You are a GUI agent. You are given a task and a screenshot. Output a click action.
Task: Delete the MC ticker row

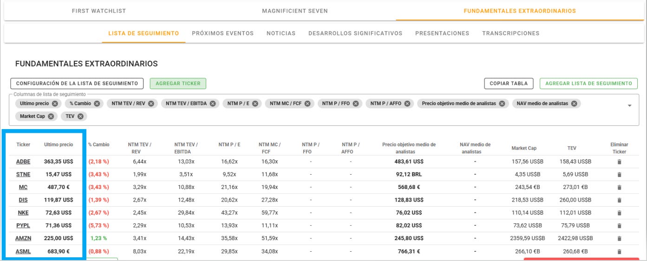click(619, 187)
